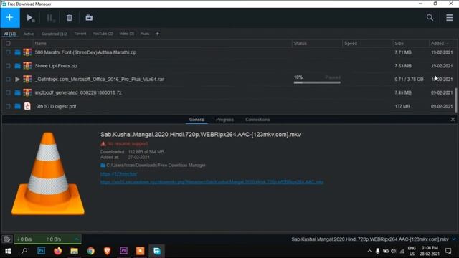The image size is (459, 258).
Task: Open the hamburger main menu
Action: pos(450,17)
